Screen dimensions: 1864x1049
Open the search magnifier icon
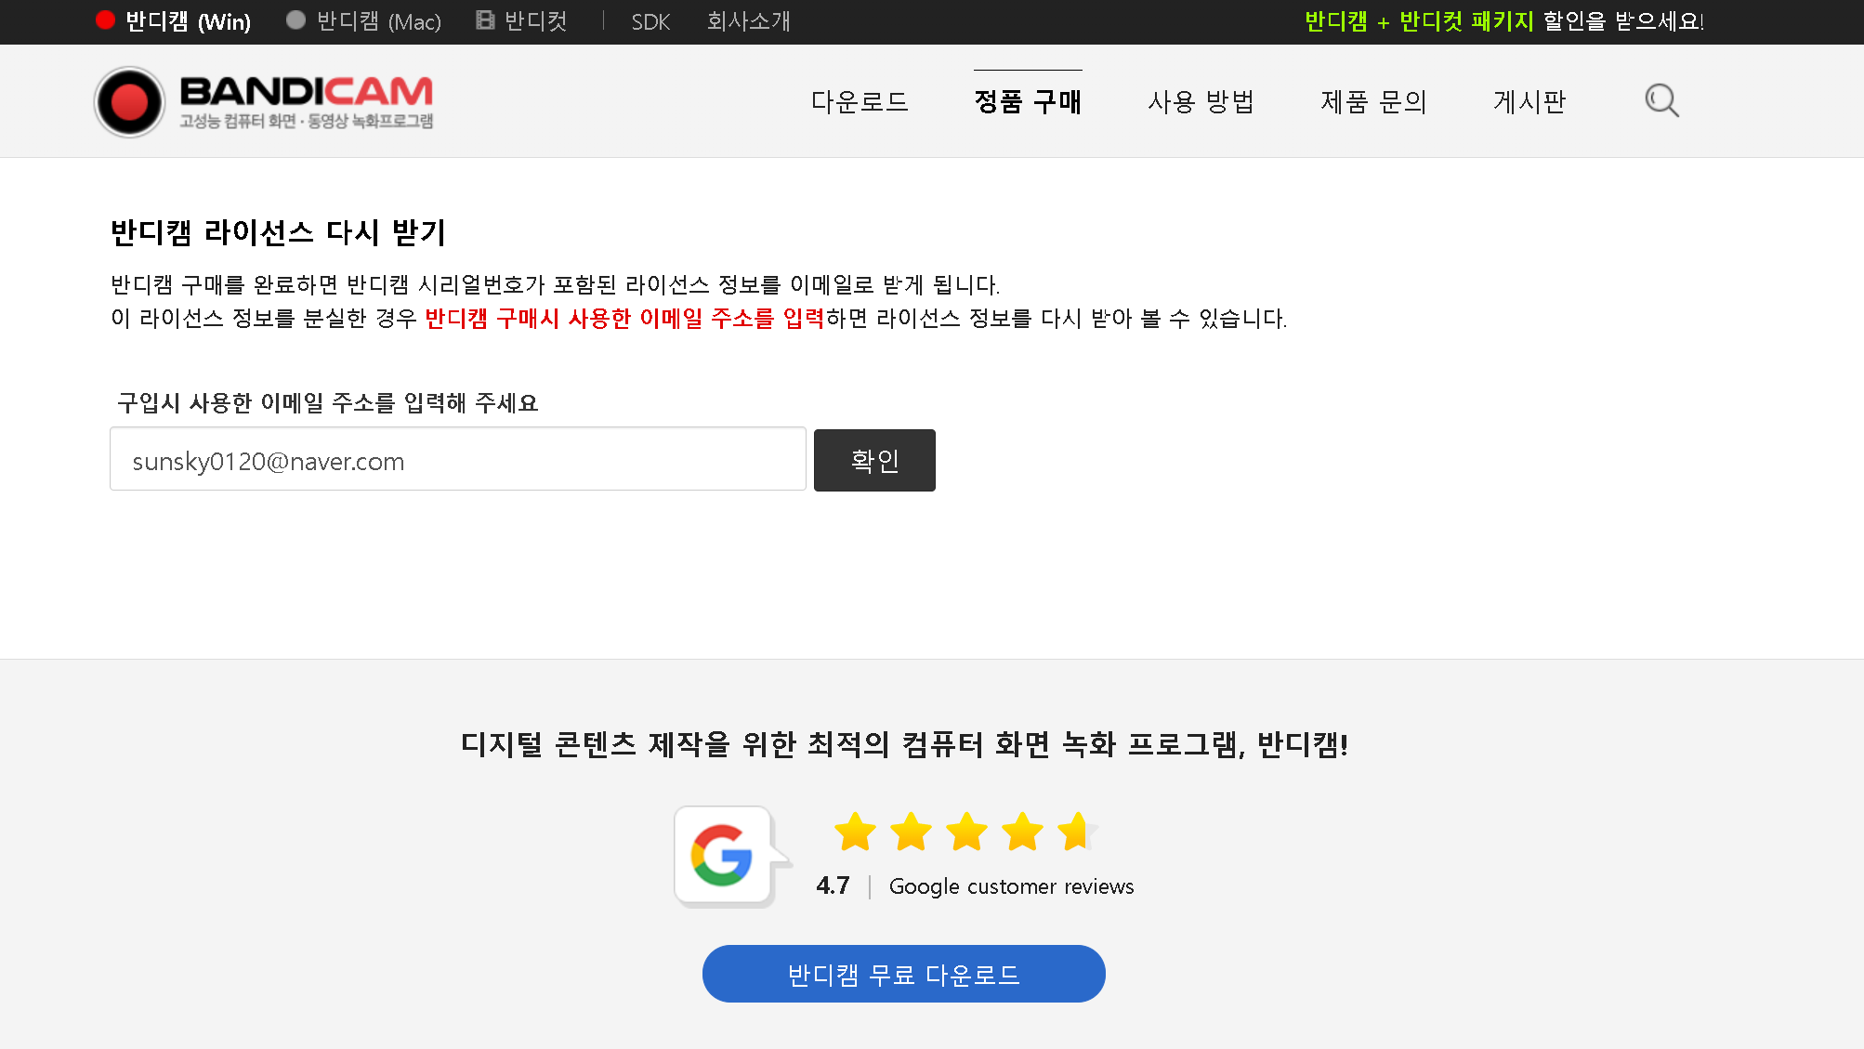(1661, 100)
